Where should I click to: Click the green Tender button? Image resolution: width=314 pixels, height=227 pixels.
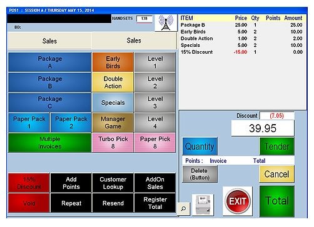point(277,147)
